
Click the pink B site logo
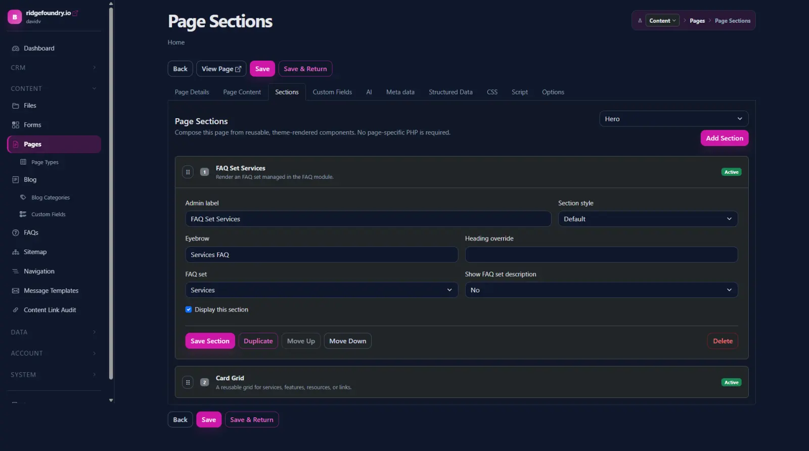click(x=15, y=17)
